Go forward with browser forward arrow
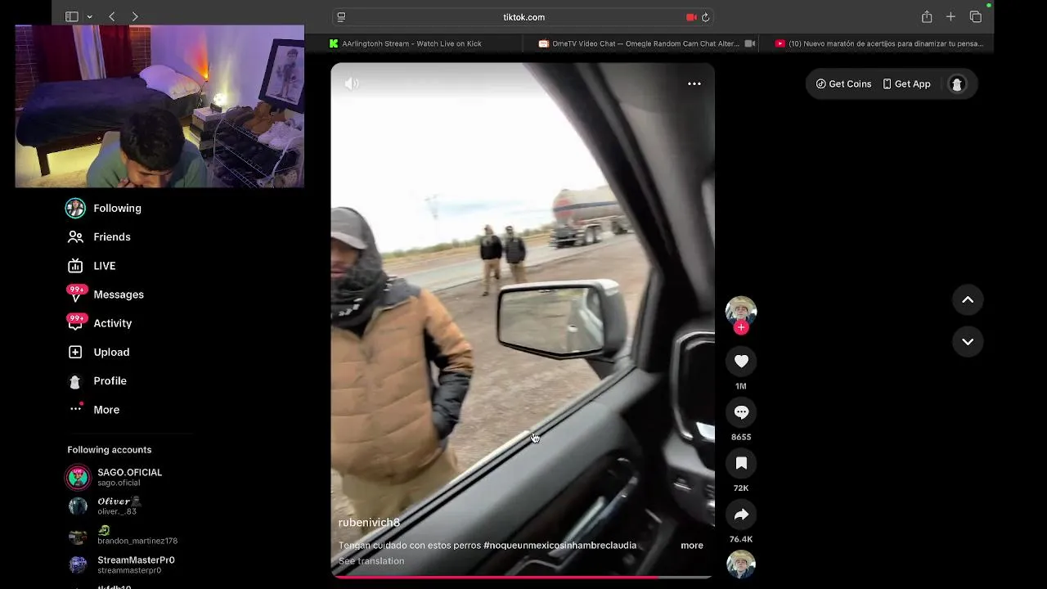This screenshot has height=589, width=1047. click(x=135, y=16)
